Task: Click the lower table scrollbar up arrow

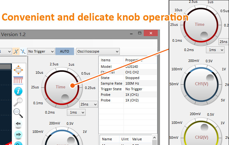Action: [x=155, y=138]
